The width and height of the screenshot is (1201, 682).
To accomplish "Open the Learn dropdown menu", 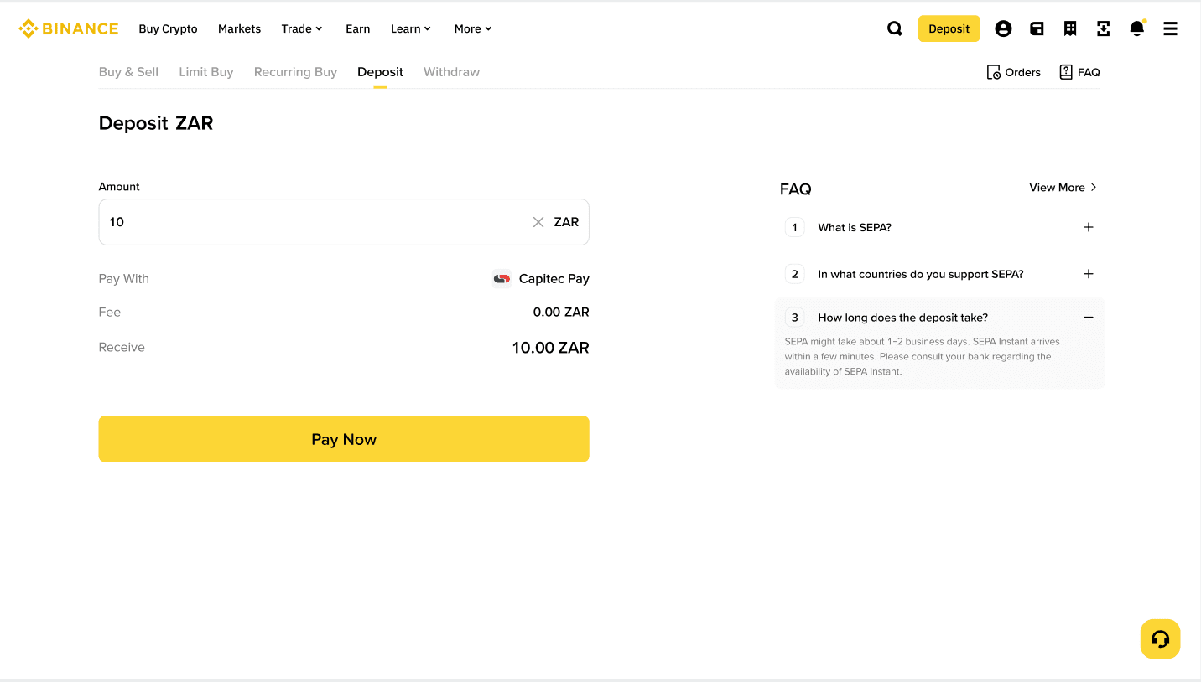I will (x=411, y=28).
